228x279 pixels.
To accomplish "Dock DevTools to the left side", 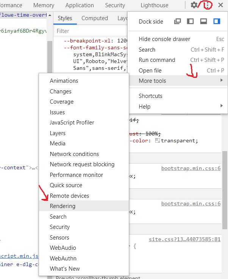I will click(x=191, y=22).
